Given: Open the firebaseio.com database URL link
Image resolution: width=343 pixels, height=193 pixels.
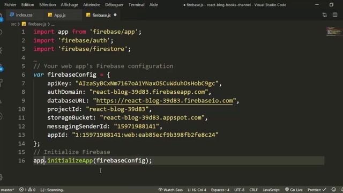Looking at the screenshot, I should coord(165,101).
